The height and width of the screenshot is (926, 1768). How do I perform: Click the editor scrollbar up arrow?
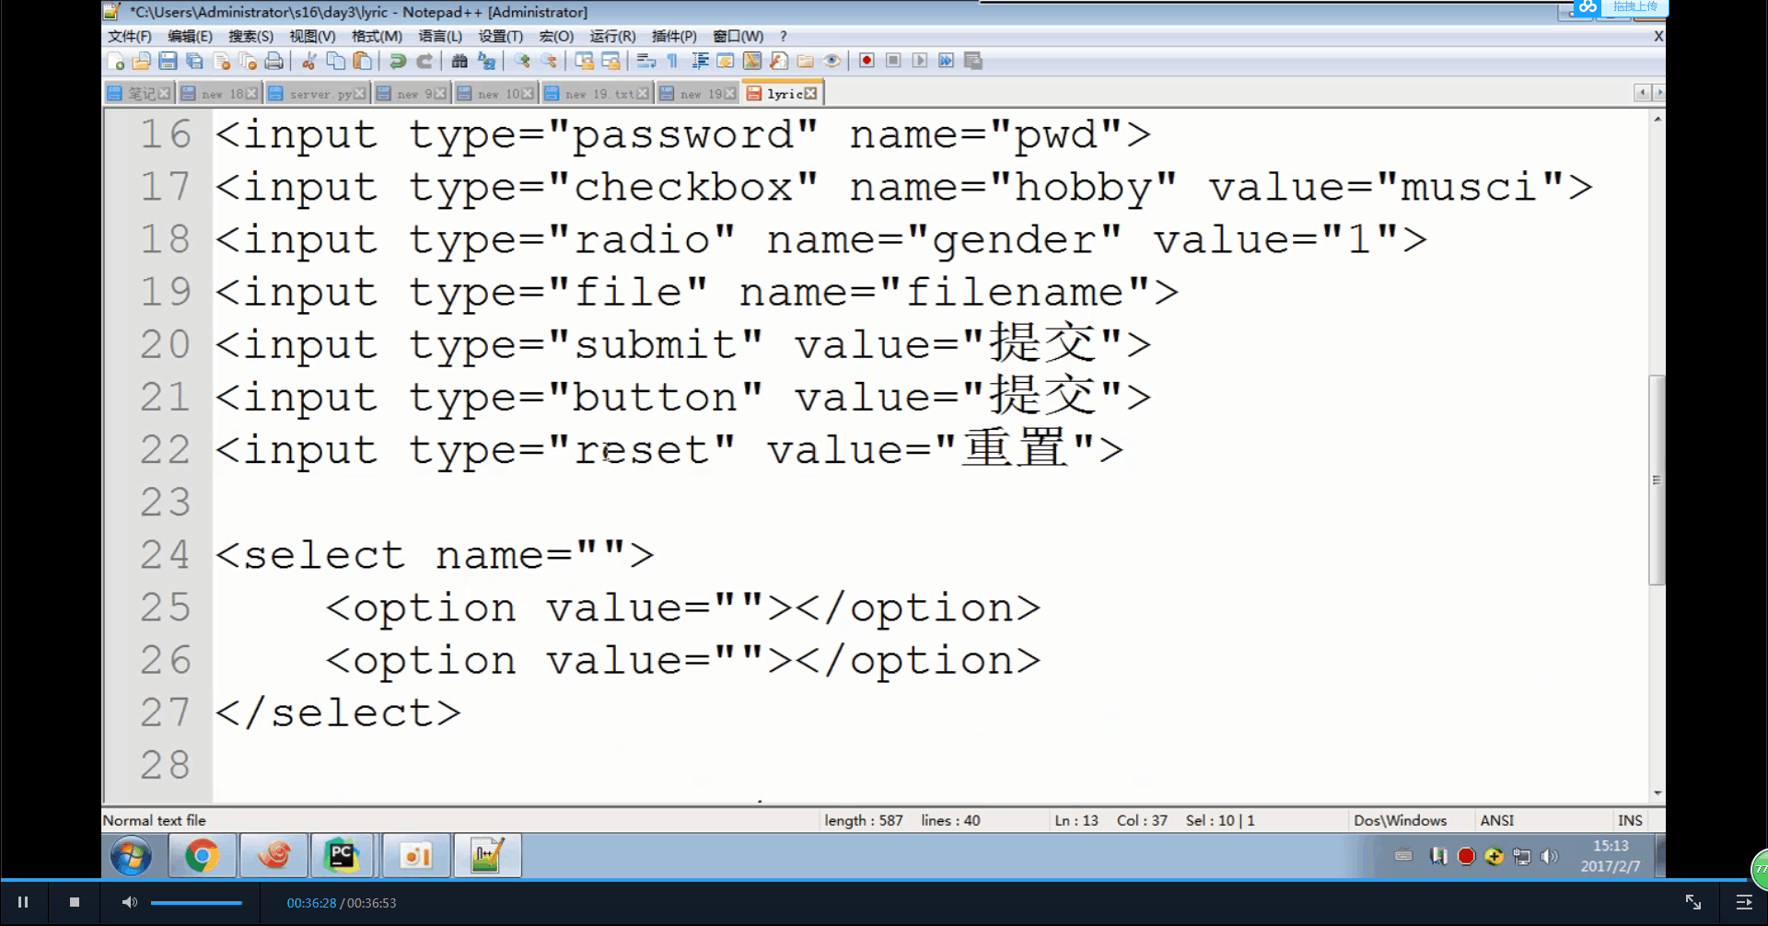1657,120
